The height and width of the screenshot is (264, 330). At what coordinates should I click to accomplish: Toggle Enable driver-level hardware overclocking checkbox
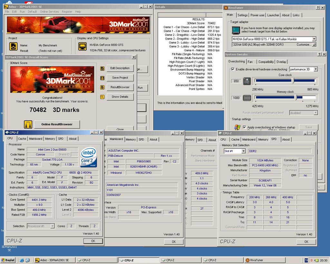pos(233,69)
